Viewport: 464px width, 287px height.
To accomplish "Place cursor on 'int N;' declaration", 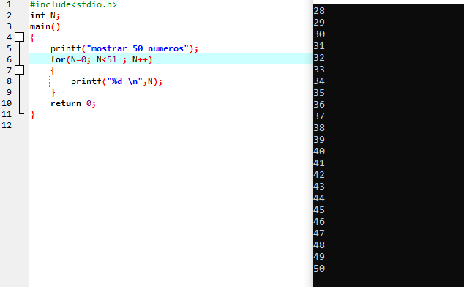I will pos(45,15).
